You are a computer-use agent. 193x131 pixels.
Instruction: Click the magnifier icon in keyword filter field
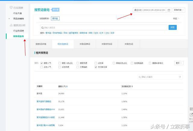[x=140, y=77]
